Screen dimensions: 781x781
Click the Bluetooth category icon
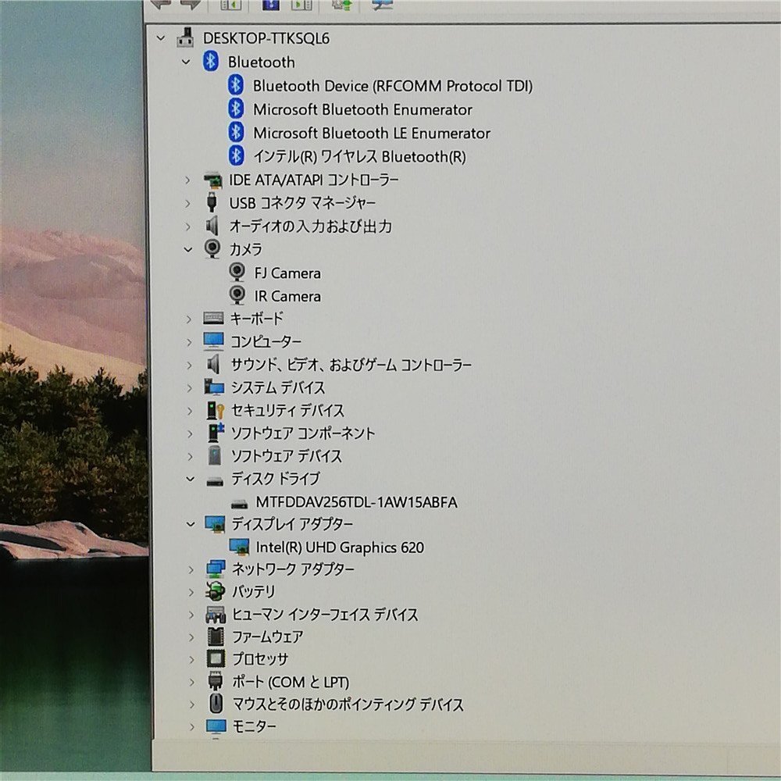[211, 61]
